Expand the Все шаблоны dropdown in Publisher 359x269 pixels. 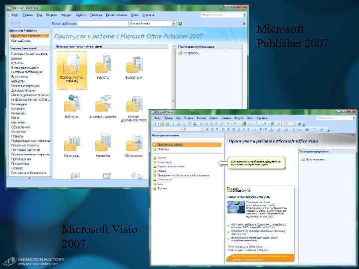[174, 23]
